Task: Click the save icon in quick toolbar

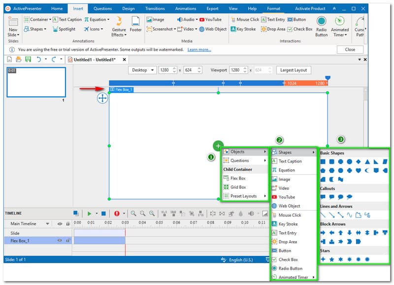Action: pos(28,60)
